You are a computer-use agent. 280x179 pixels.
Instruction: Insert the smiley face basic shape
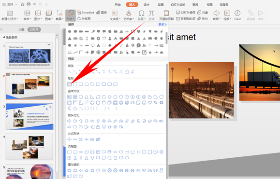coord(144,103)
